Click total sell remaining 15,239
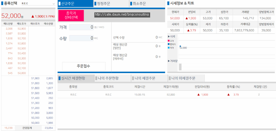The height and width of the screenshot is (131, 276). click(x=8, y=128)
